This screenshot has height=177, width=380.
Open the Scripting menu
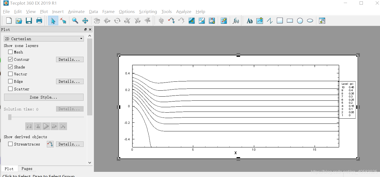(148, 11)
